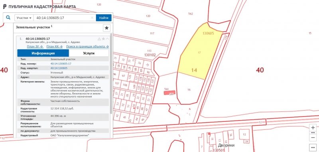Open the bottom-right more options button
Image resolution: width=319 pixels, height=152 pixels.
[x=313, y=147]
